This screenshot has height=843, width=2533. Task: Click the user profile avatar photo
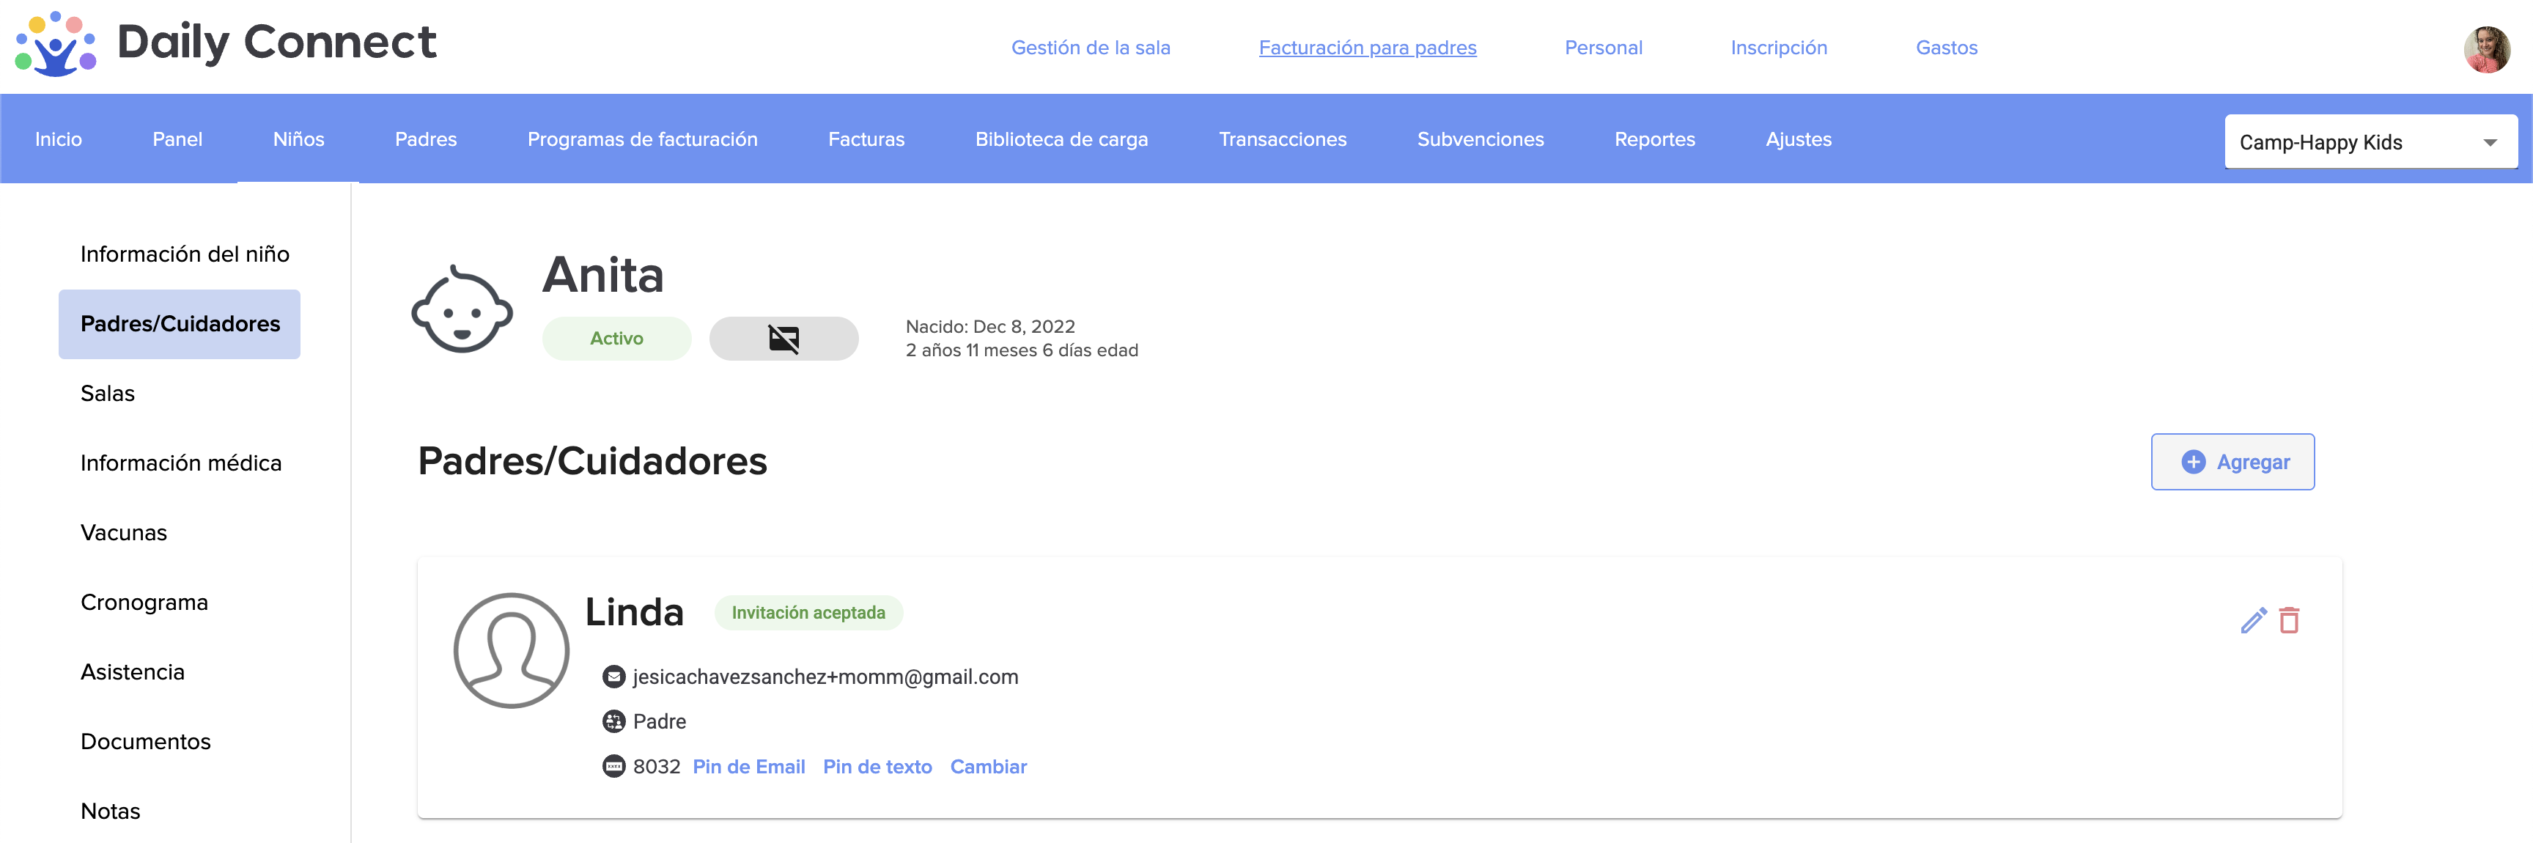(2486, 49)
